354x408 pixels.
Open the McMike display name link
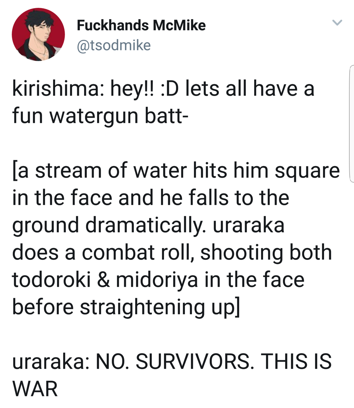[141, 25]
